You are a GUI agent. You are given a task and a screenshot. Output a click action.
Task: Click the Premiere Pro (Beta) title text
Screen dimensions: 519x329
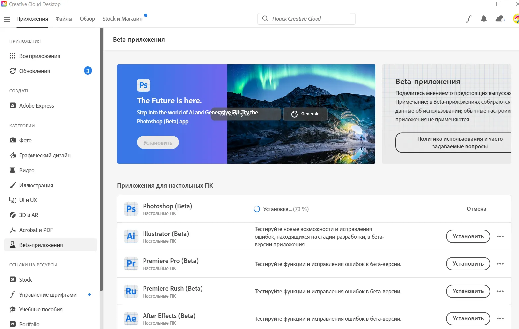pyautogui.click(x=171, y=261)
